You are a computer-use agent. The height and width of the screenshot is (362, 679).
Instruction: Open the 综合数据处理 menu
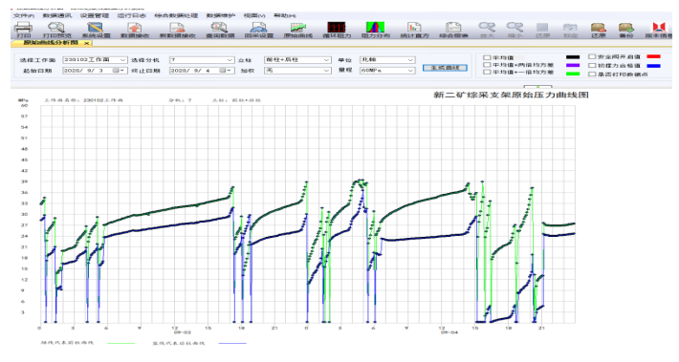pyautogui.click(x=176, y=15)
